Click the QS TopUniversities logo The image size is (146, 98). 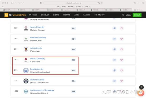(15, 15)
